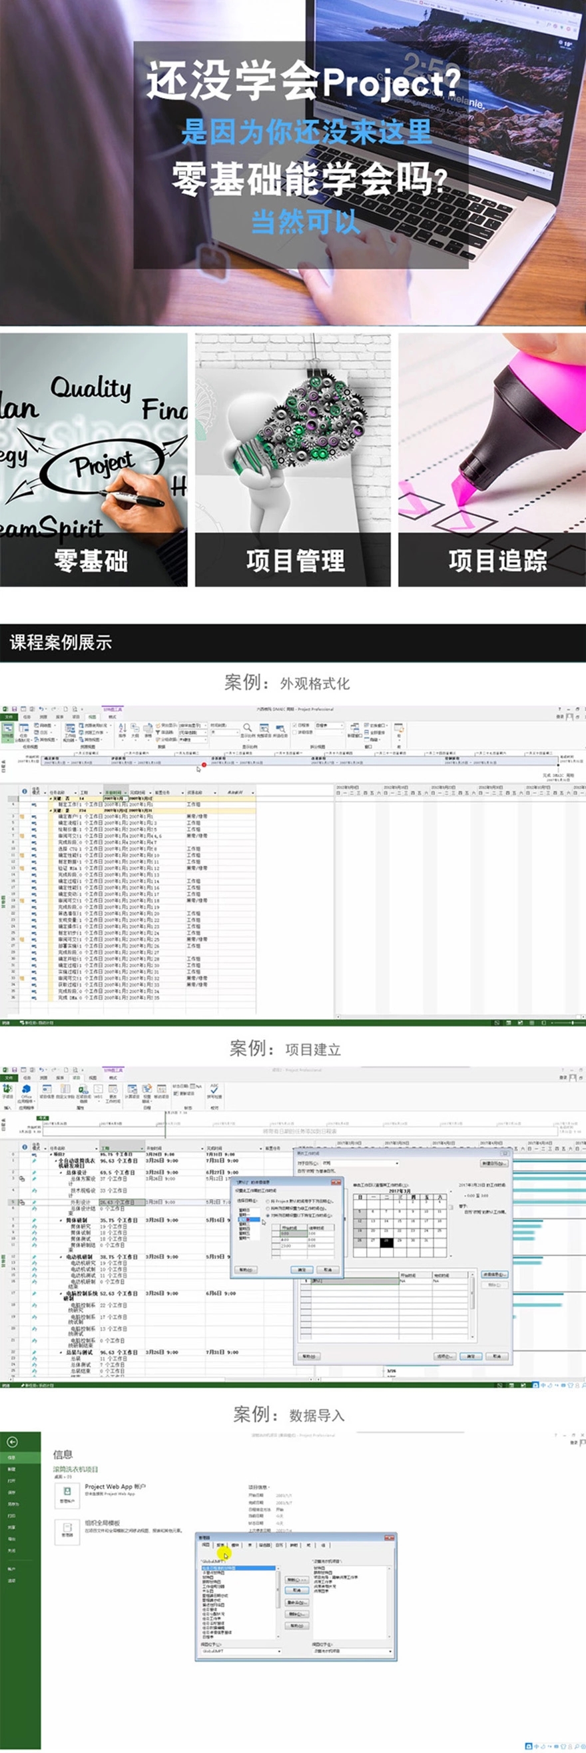Click the 帮助 button in the 设置周工作时间 dialog
Image resolution: width=586 pixels, height=1753 pixels.
coord(246,1270)
